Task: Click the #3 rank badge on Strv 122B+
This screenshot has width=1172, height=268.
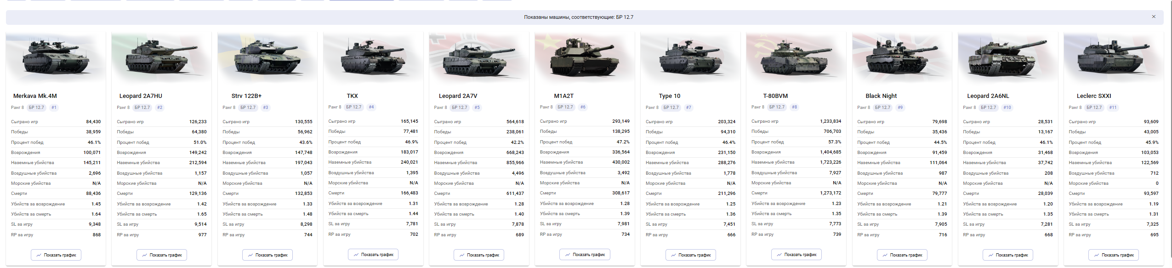Action: click(265, 108)
